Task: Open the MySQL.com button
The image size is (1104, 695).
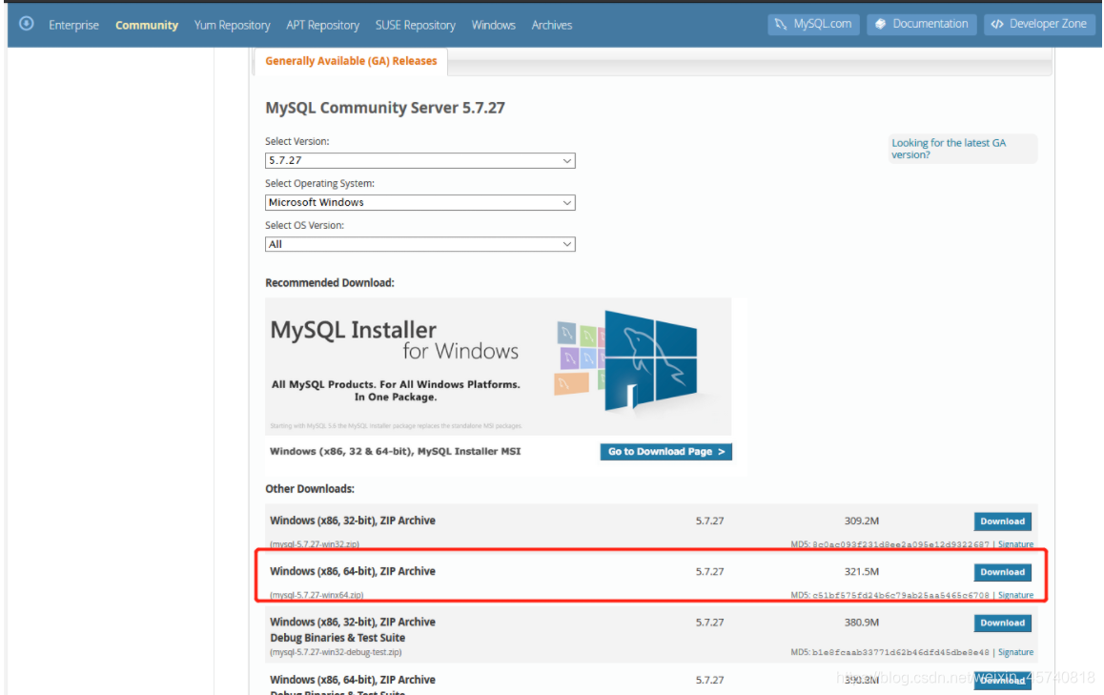Action: click(x=813, y=24)
